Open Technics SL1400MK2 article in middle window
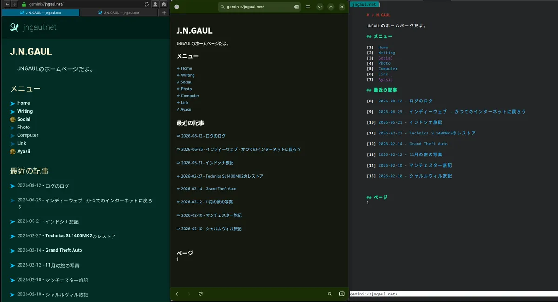 coord(220,176)
